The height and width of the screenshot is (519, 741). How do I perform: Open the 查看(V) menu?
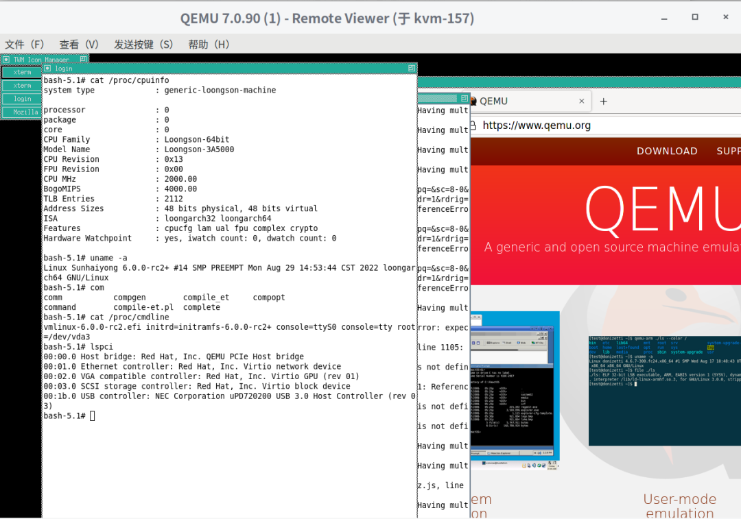pyautogui.click(x=79, y=44)
